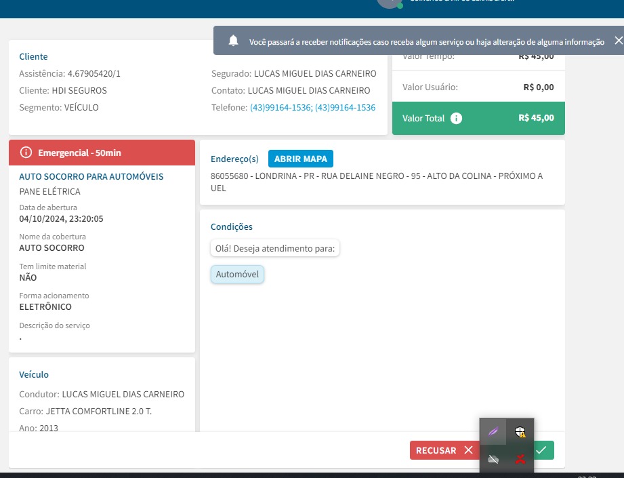Click the opening date 04/10/2024, 23:20:05

click(61, 219)
